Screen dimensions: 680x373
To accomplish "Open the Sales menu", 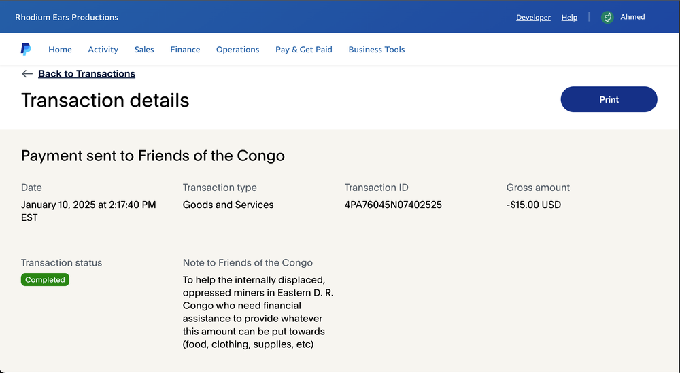I will pos(144,50).
